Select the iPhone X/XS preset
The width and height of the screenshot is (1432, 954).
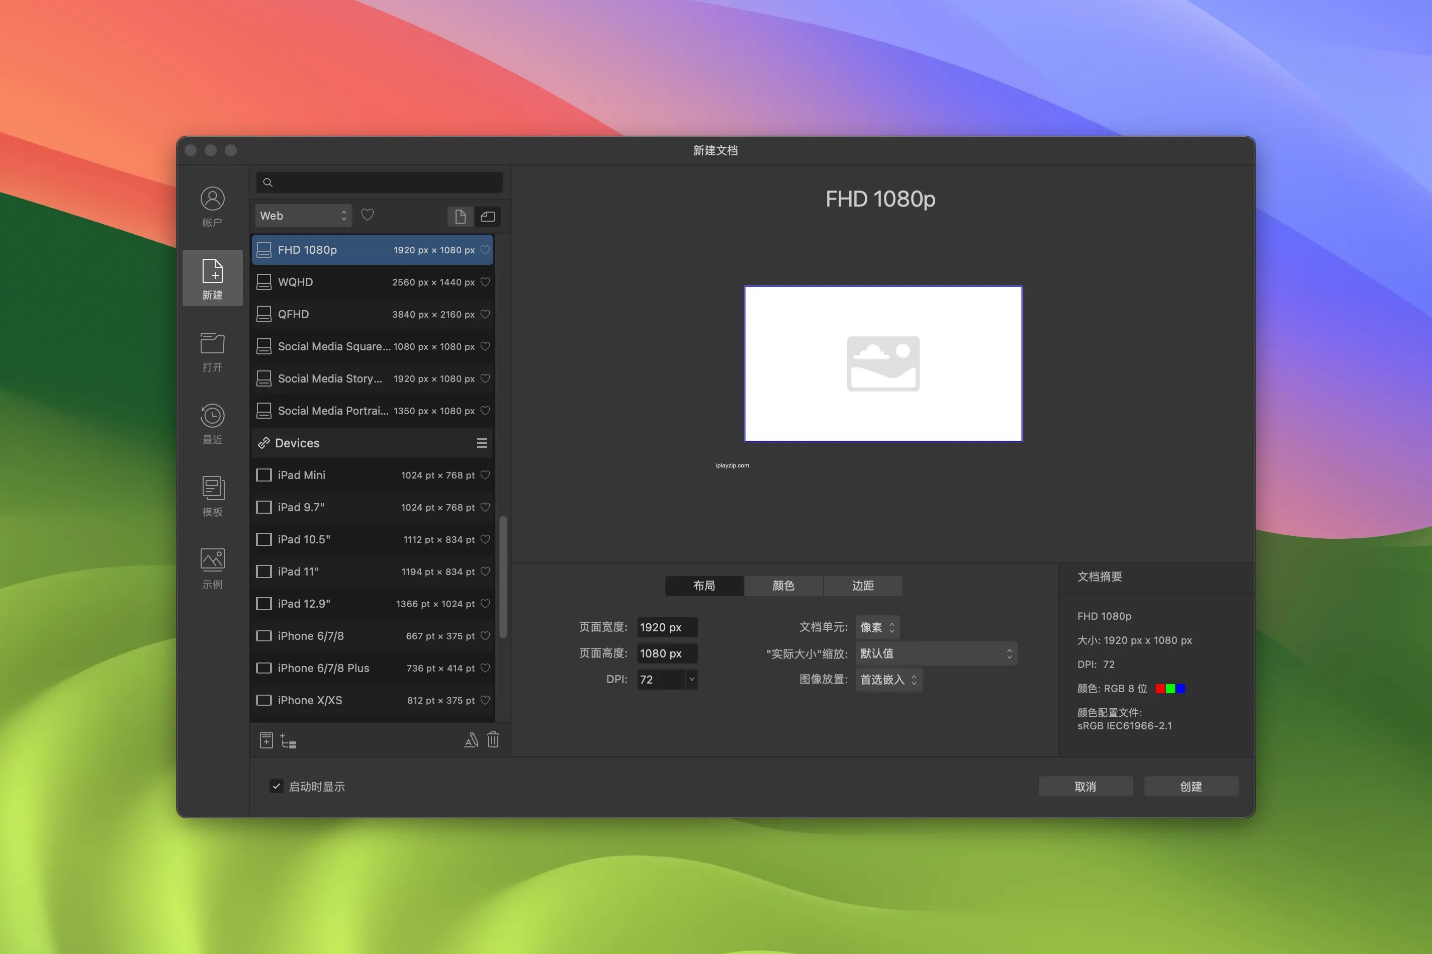pyautogui.click(x=372, y=700)
